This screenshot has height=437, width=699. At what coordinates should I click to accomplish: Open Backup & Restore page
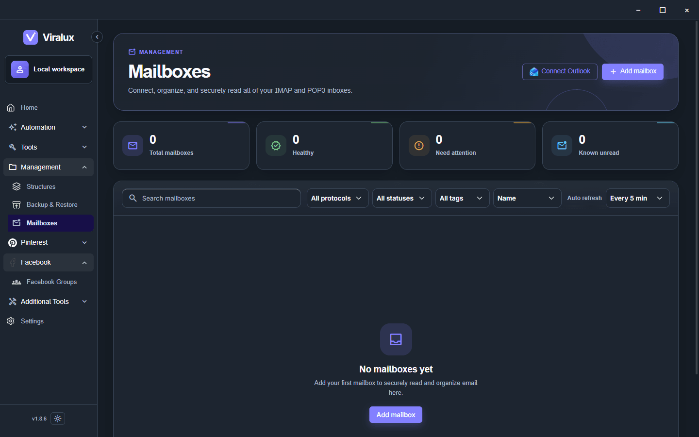tap(51, 205)
